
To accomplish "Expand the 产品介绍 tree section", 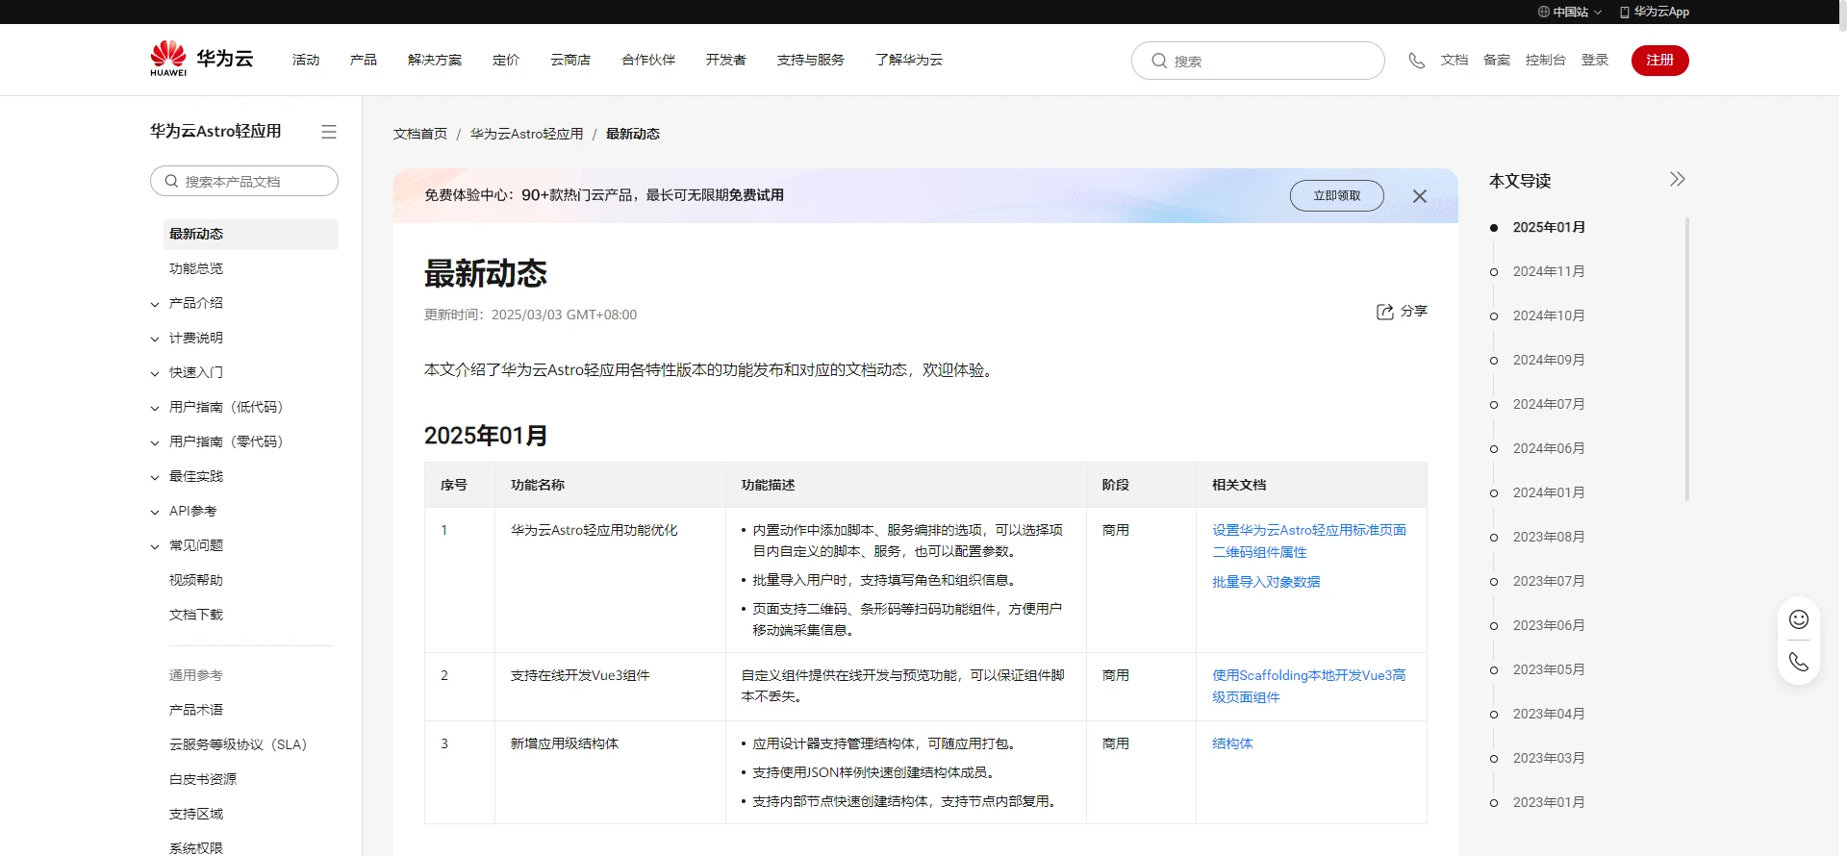I will pos(155,304).
